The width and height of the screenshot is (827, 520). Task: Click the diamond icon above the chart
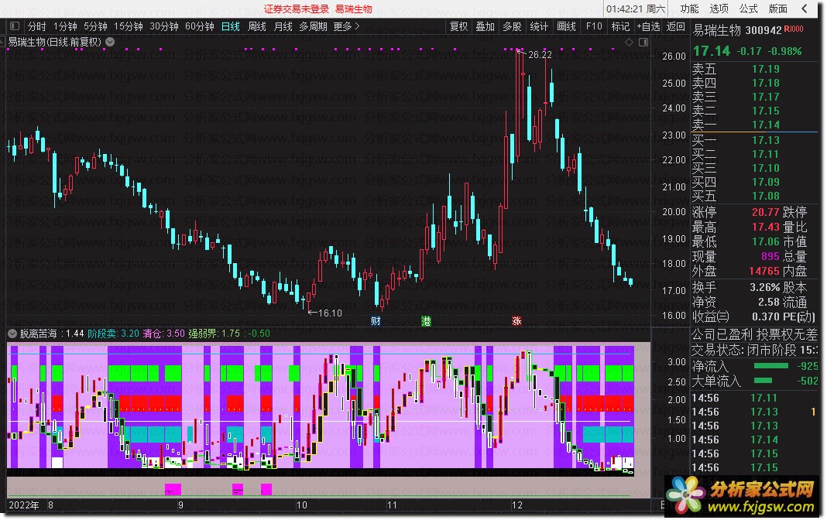(x=629, y=42)
